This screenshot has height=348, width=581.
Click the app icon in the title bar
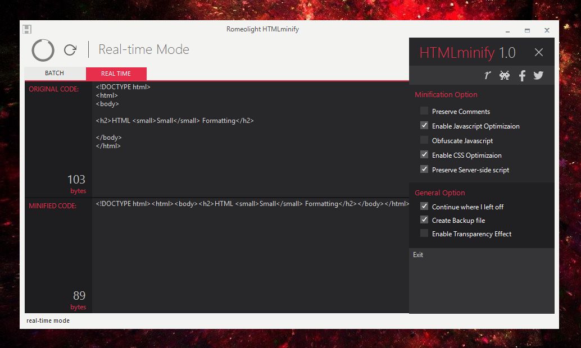pyautogui.click(x=27, y=29)
